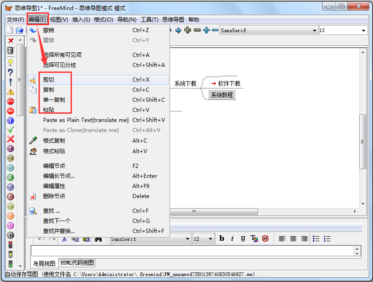Screen dimensions: 373x282
Task: Toggle italic in the note editor
Action: coord(232,238)
